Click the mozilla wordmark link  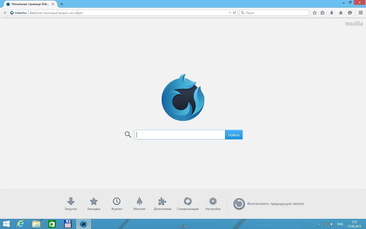[x=354, y=23]
